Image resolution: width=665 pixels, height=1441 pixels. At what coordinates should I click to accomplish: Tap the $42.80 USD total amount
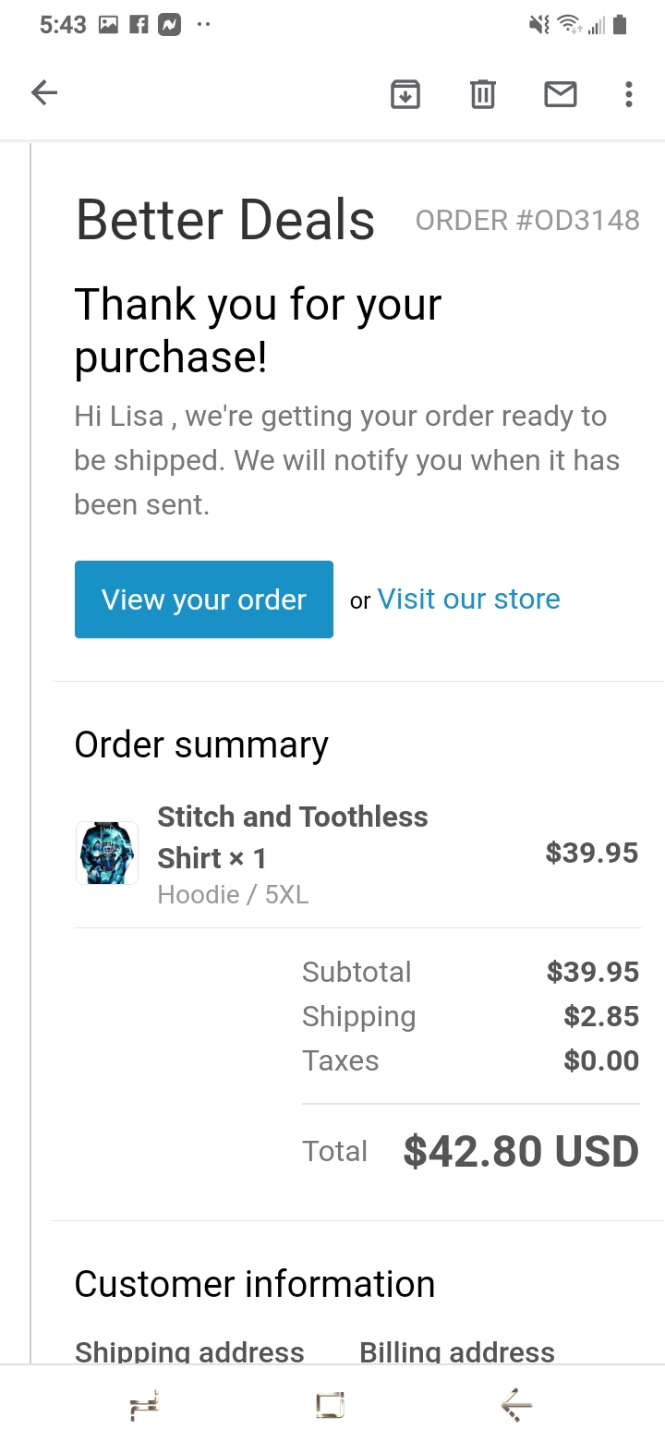pos(522,1152)
